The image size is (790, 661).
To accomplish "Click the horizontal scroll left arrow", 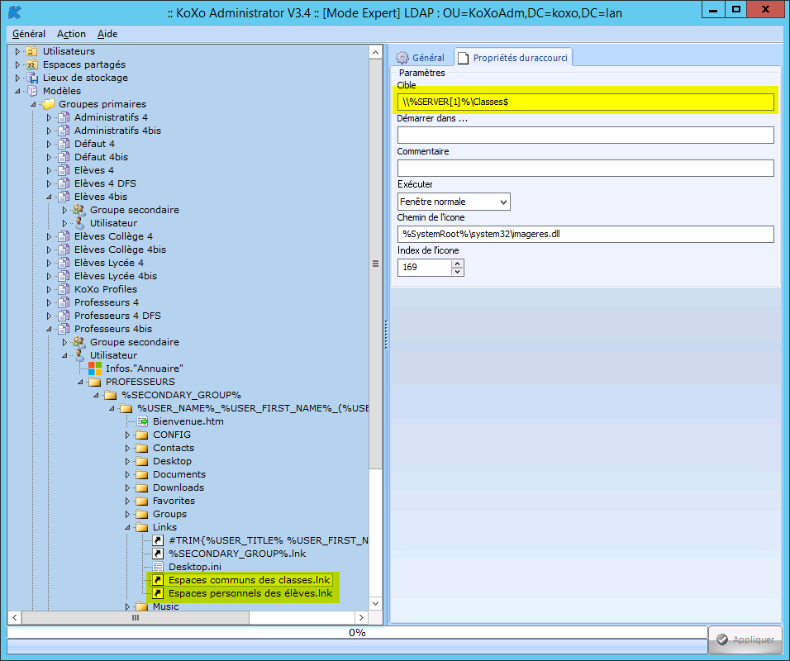I will [x=15, y=617].
